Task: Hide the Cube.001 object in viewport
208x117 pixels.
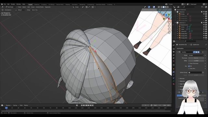Action: [204, 31]
